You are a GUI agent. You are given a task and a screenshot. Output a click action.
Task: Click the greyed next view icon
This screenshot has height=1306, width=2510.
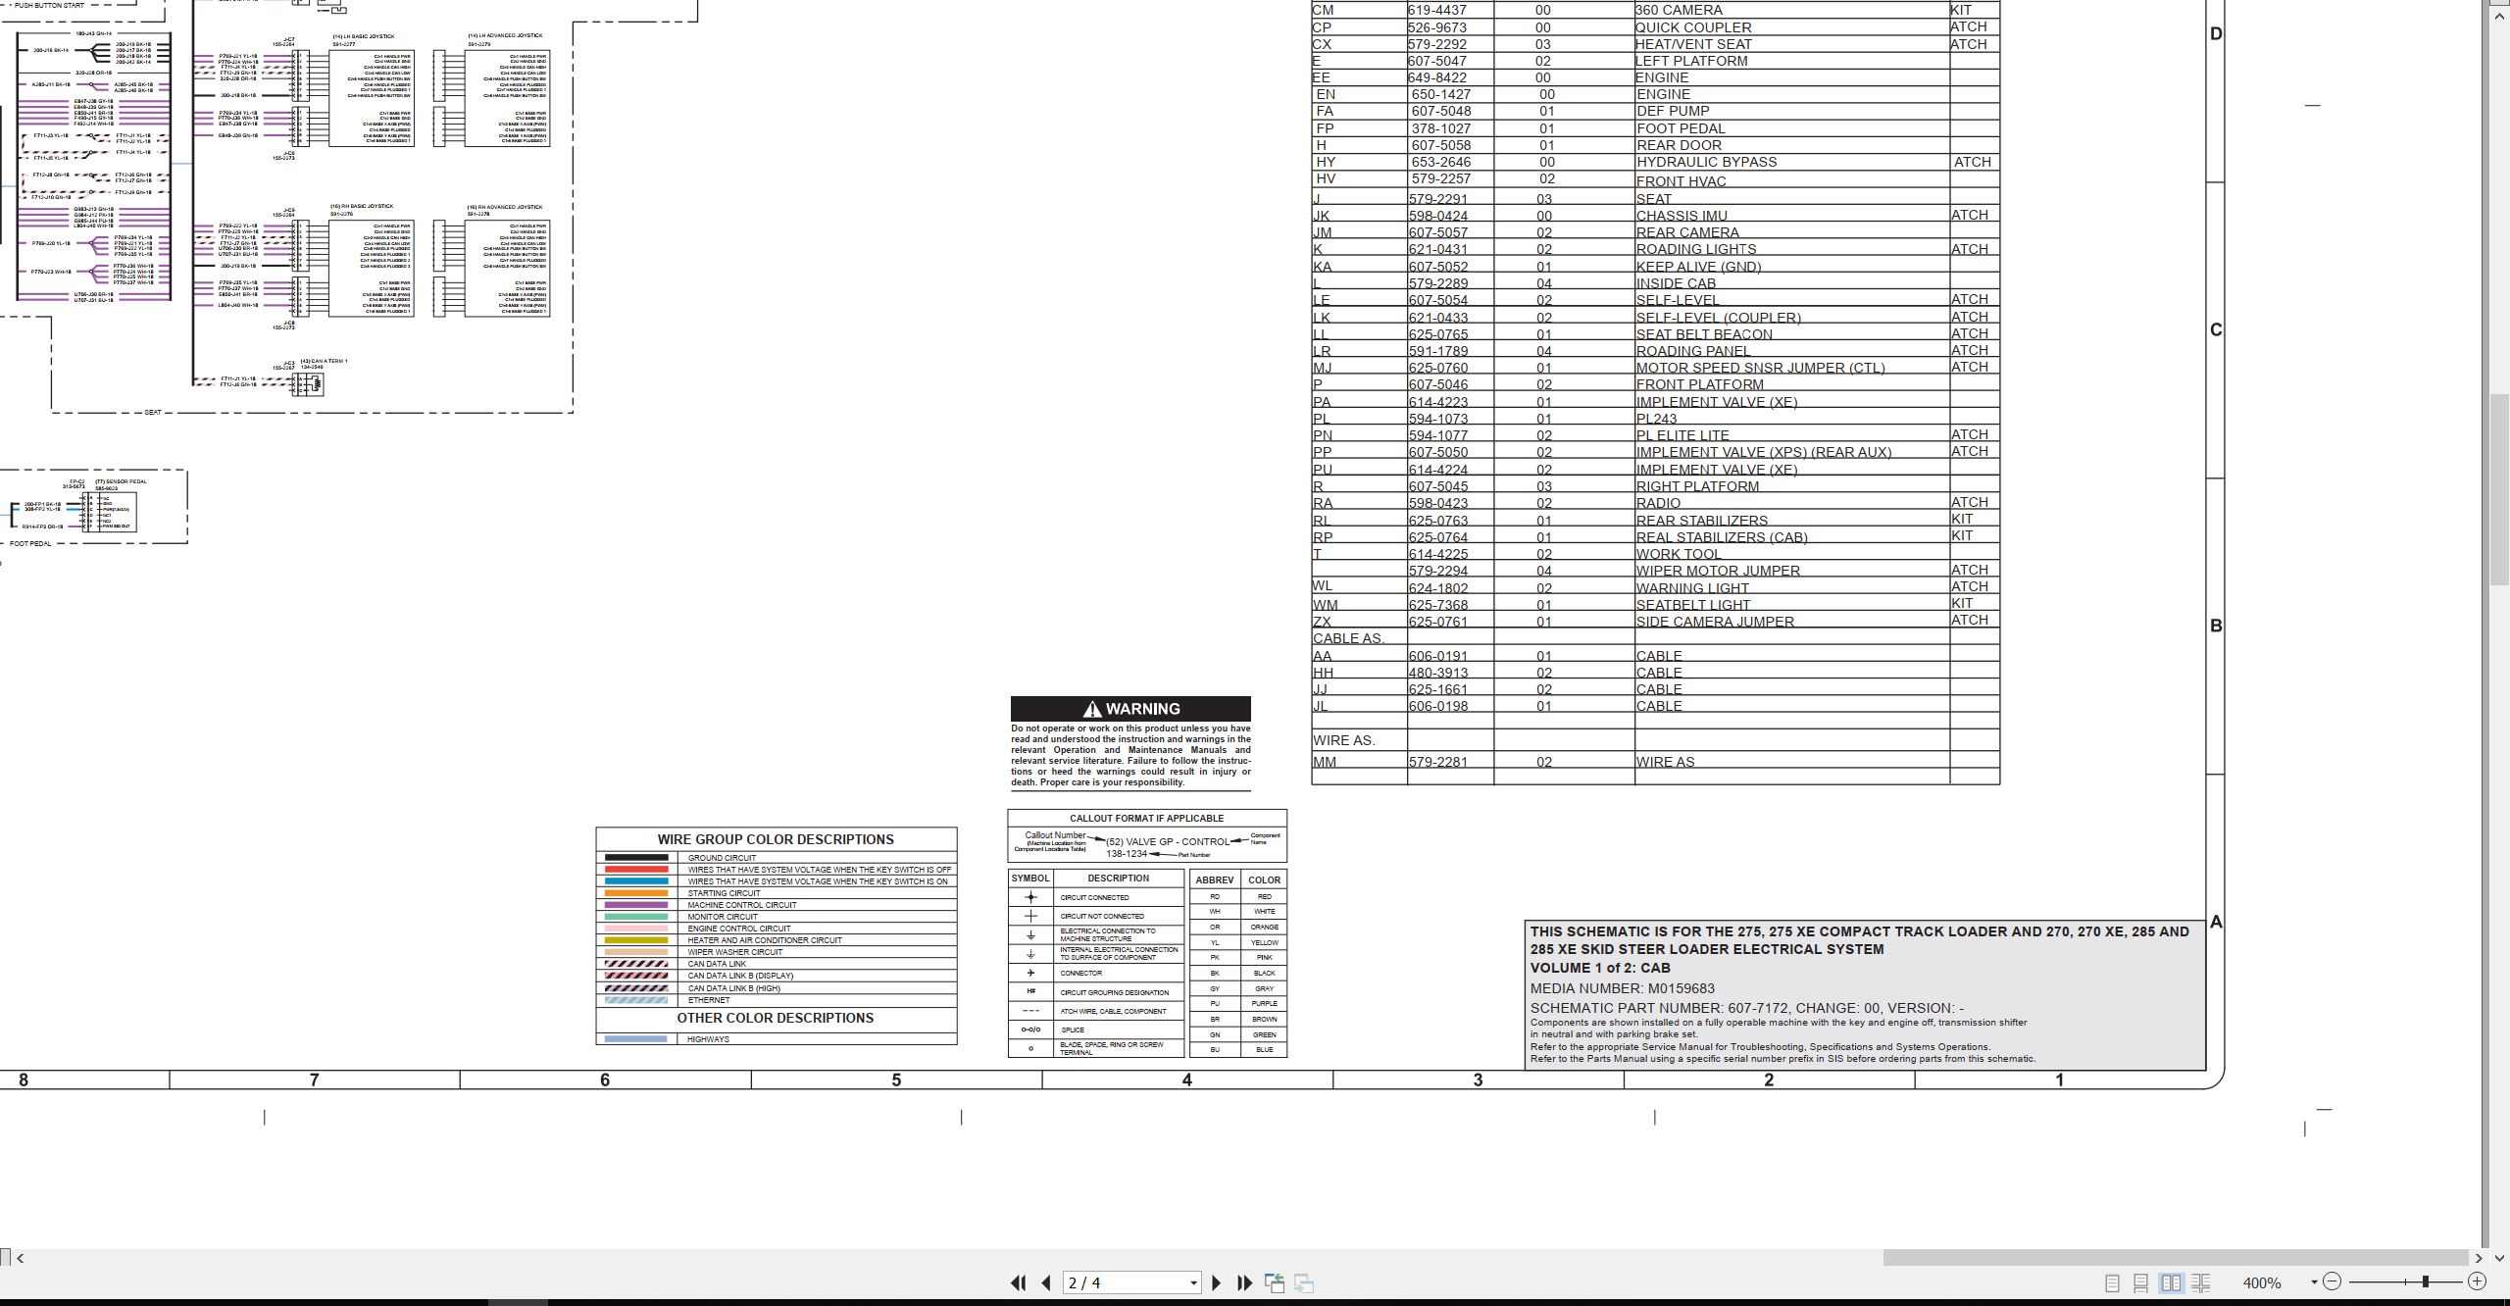(x=1304, y=1282)
